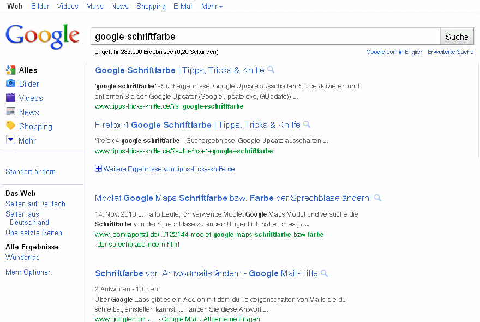Open result Firefox 4 Google Schriftfarbe
Screen dimensions: 480x322
197,124
